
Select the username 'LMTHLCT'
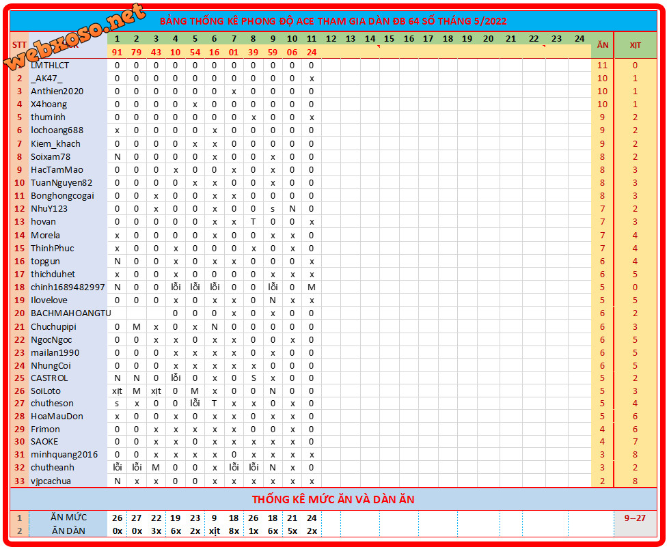[49, 66]
